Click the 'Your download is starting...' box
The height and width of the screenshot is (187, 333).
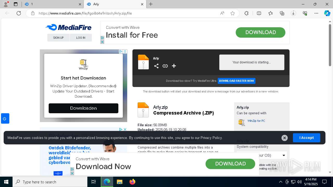[252, 62]
